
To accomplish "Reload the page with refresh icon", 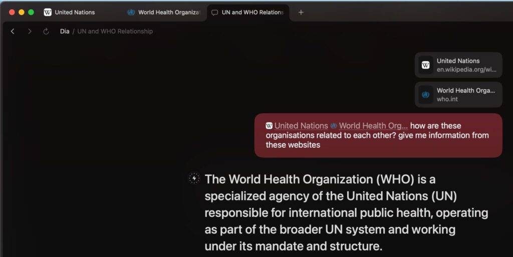I will (46, 32).
